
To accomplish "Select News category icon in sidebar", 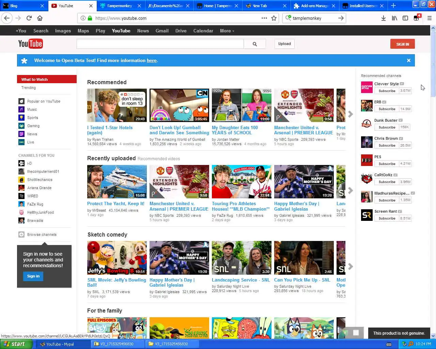I will 21,134.
